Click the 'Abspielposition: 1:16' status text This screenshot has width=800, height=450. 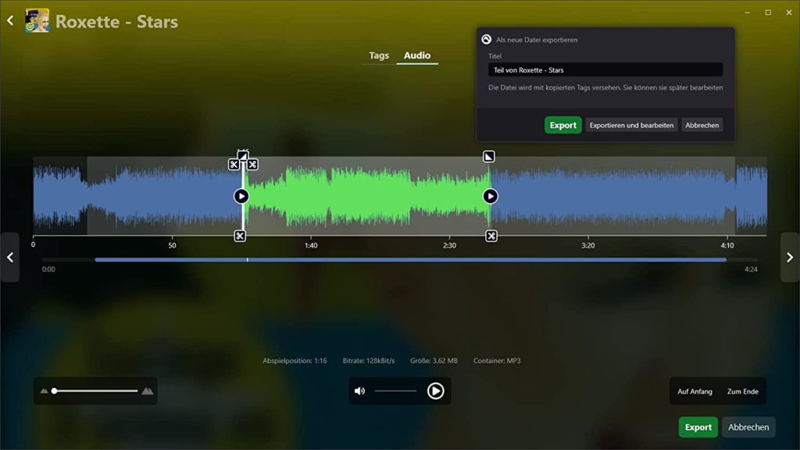coord(295,361)
